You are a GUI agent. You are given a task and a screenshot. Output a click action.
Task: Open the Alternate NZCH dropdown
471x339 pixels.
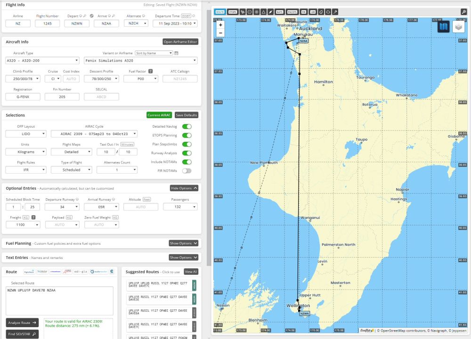136,24
